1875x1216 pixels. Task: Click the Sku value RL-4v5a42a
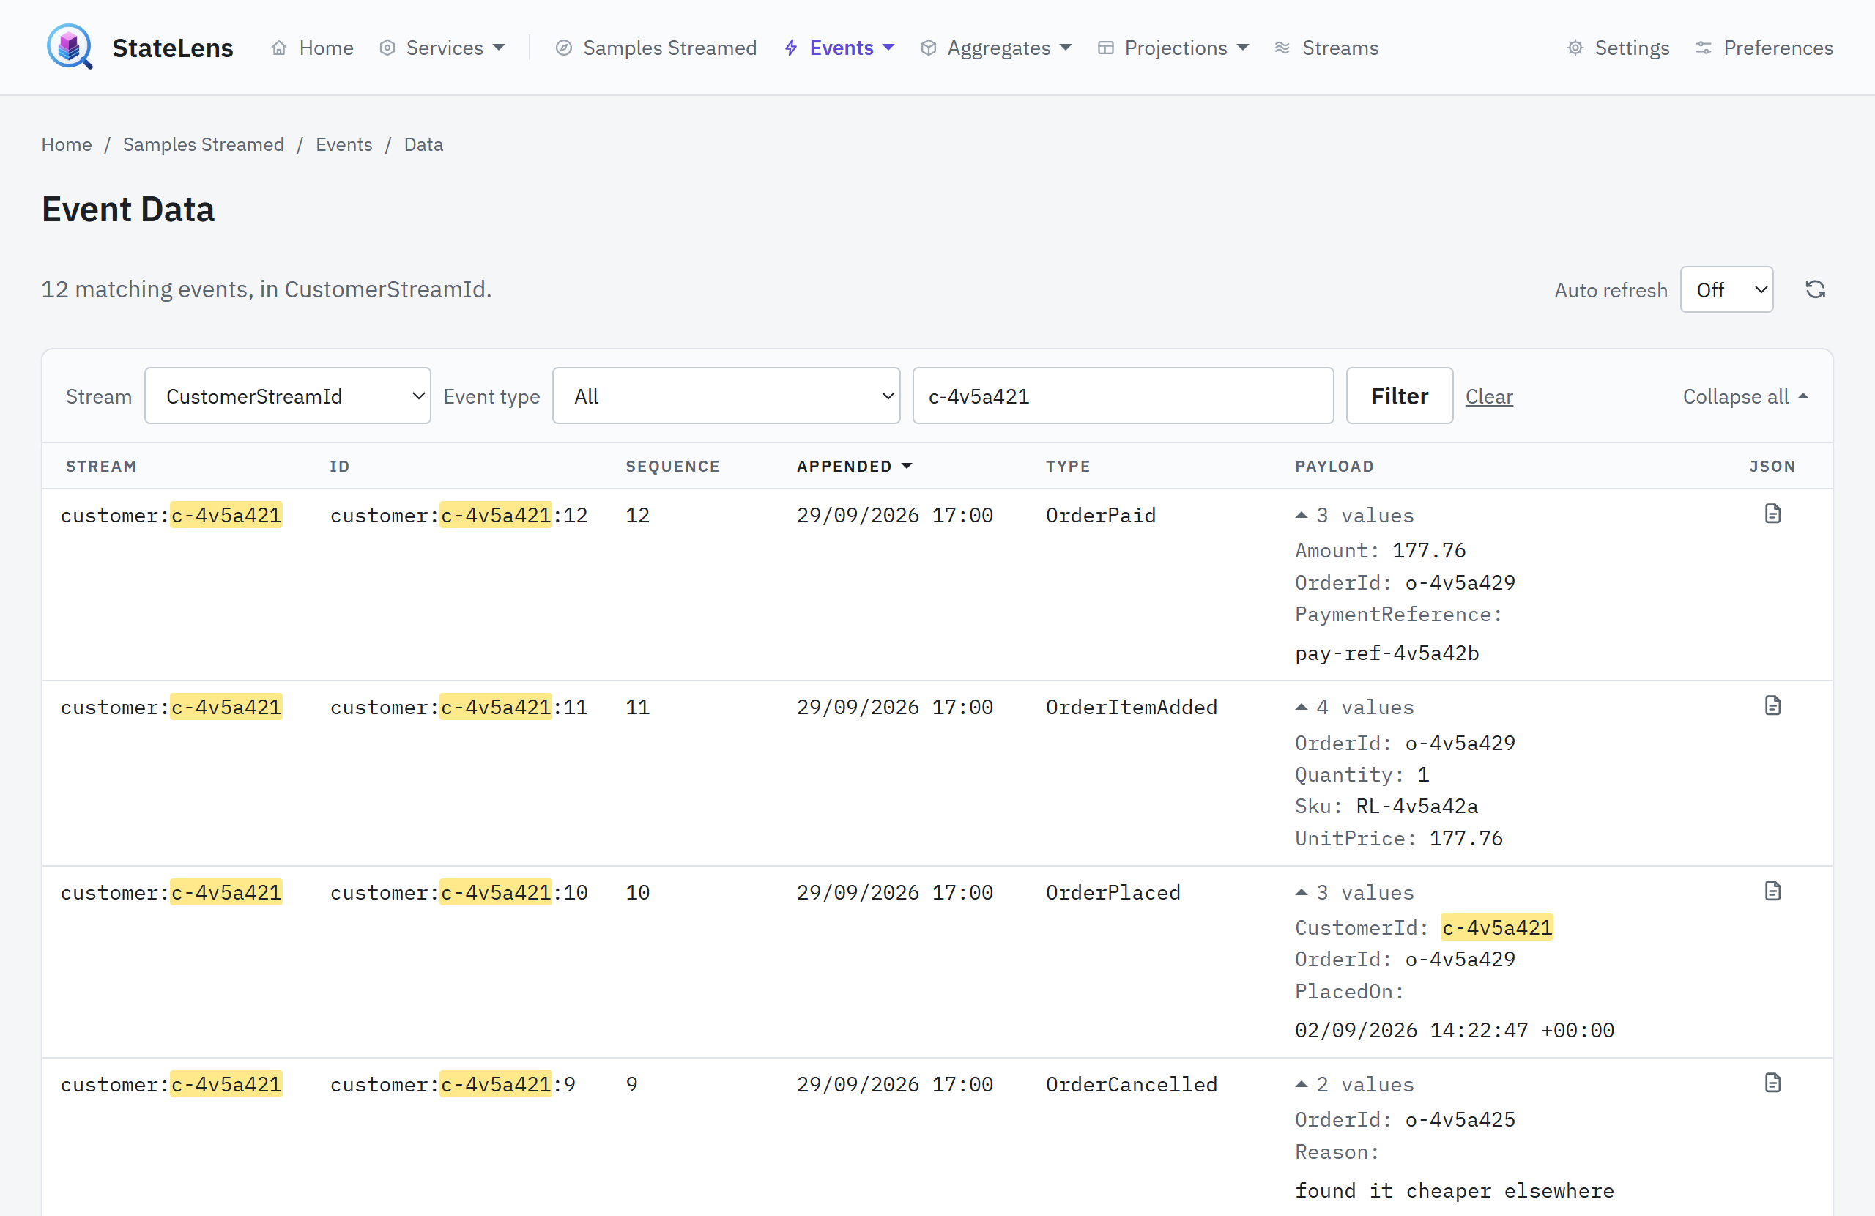1417,807
